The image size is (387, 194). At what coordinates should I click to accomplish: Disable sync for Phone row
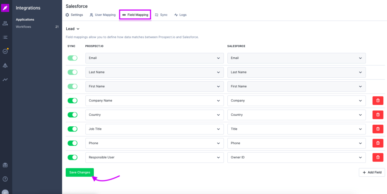coord(73,143)
